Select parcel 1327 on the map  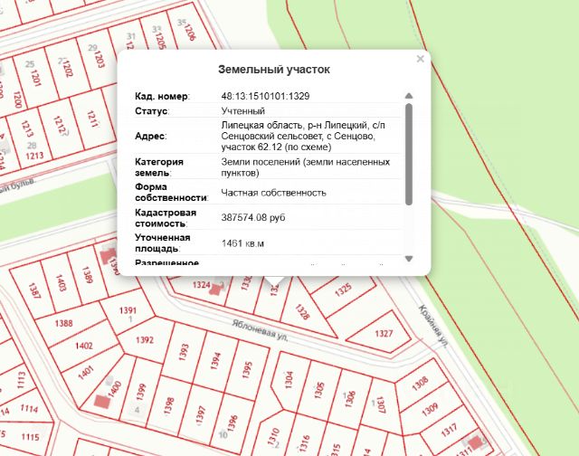pos(384,334)
